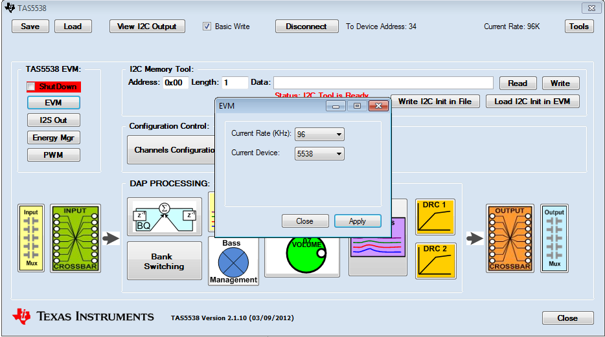
Task: Open the Output Mux block
Action: pos(554,238)
